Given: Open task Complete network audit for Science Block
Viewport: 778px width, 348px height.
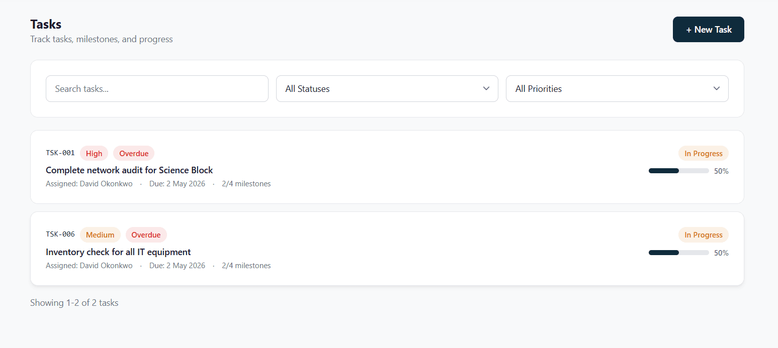Looking at the screenshot, I should coord(129,170).
